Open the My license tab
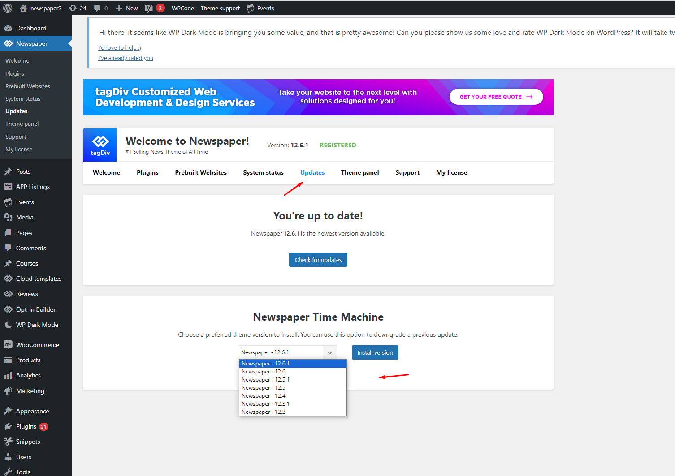675x476 pixels. [x=452, y=172]
